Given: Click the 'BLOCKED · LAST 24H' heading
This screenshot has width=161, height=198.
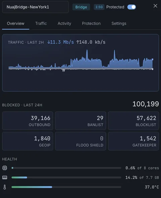Looking at the screenshot, I should pos(22,105).
